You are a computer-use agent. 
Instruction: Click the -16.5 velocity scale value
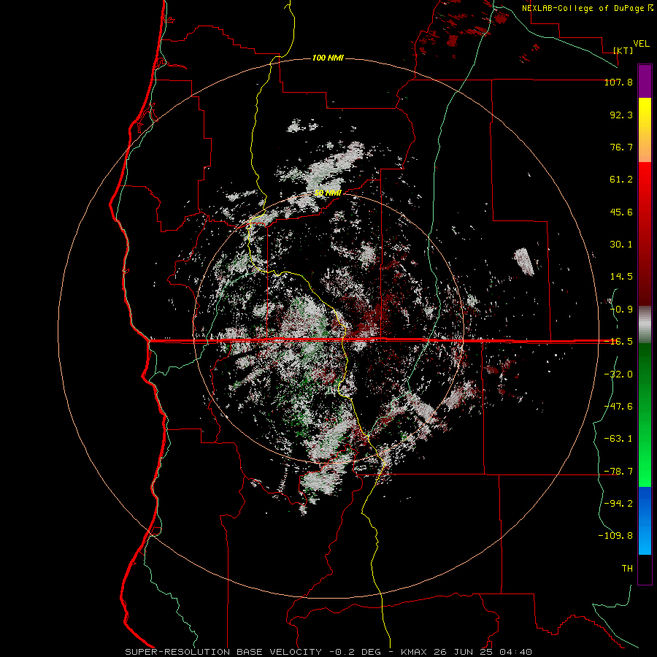618,342
